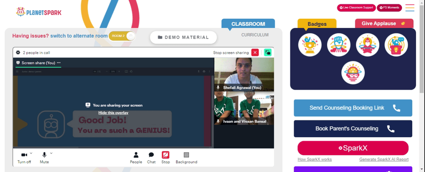This screenshot has width=425, height=172.
Task: Click the phone icon on Book Parent's Counseling
Action: [x=391, y=129]
